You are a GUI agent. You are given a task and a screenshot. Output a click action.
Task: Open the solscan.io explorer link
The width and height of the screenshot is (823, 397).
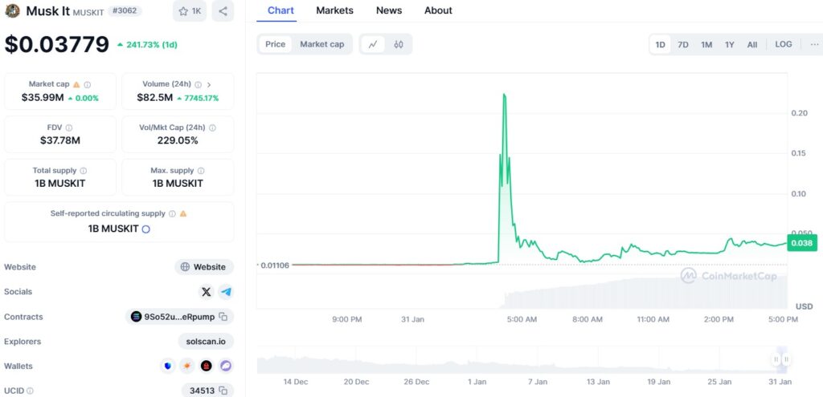[206, 342]
